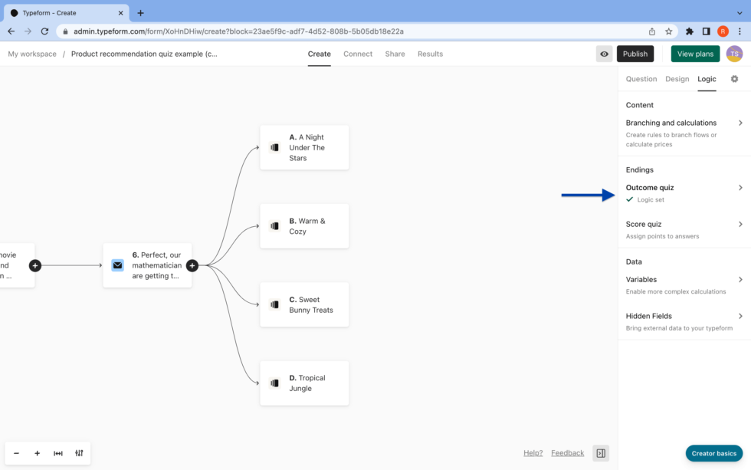This screenshot has height=470, width=751.
Task: Open the Feedback link
Action: pos(567,453)
